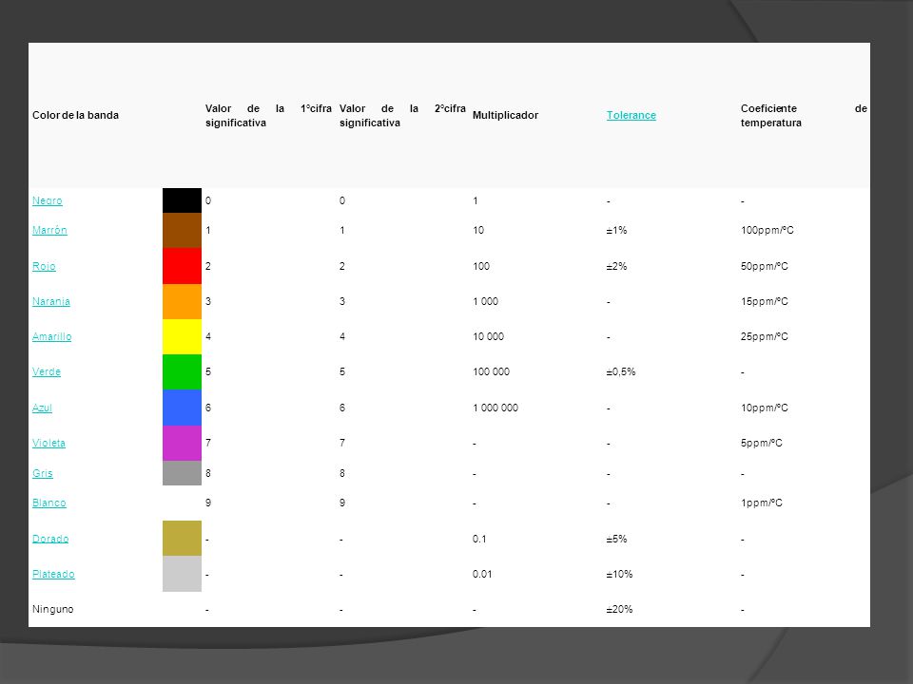Select the blue swatch beside Azul
913x684 pixels.
(183, 408)
